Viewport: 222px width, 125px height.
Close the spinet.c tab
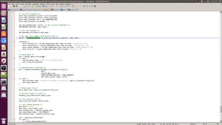point(50,10)
